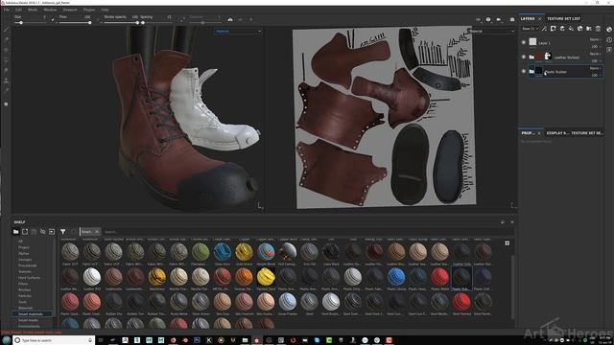The image size is (614, 345).
Task: Click the Shelf vertical scrollbar
Action: coord(512,287)
